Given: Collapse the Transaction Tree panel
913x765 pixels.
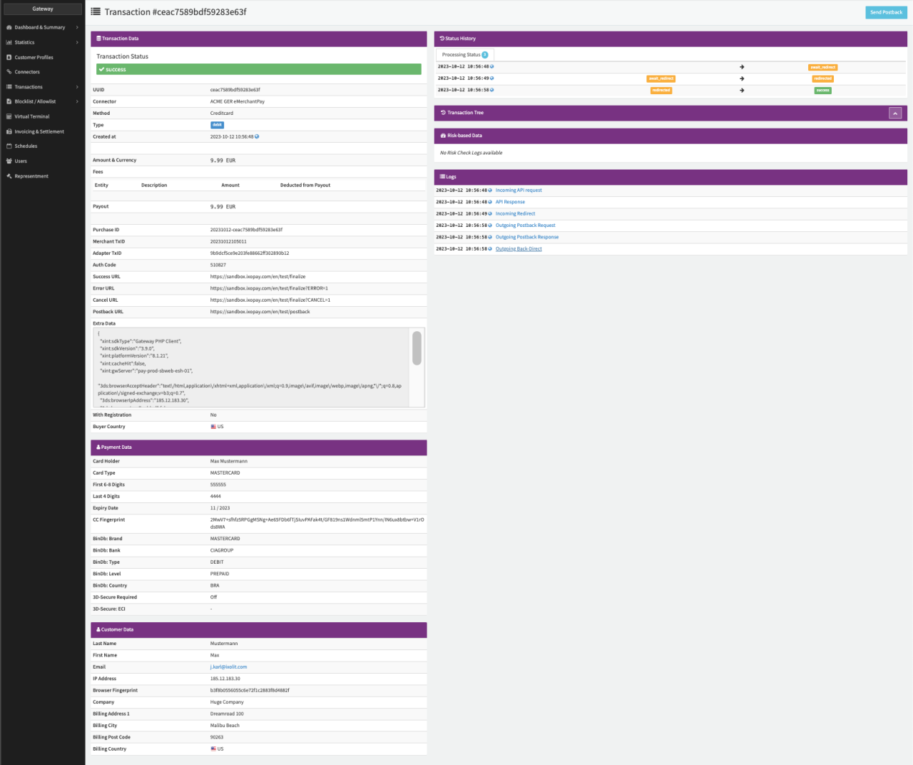Looking at the screenshot, I should tap(895, 113).
